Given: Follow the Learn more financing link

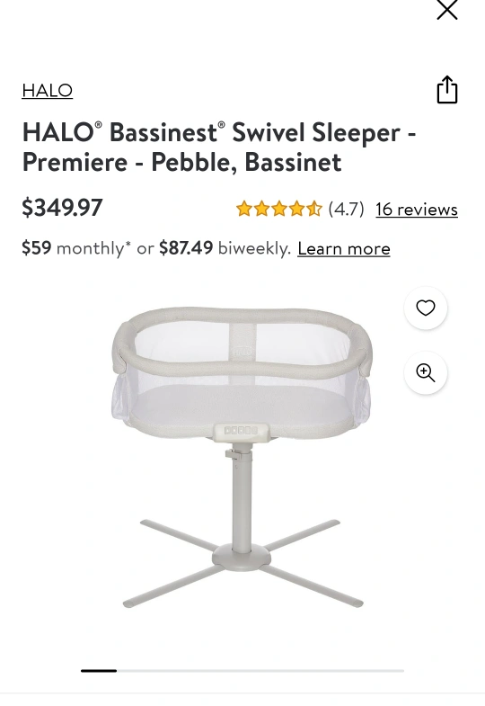Looking at the screenshot, I should point(344,248).
